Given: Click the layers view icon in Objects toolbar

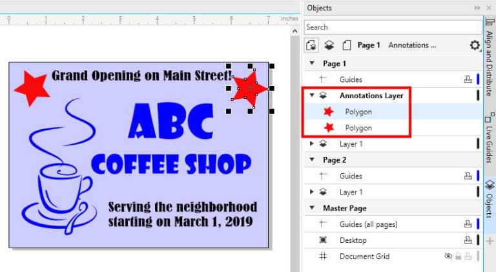Looking at the screenshot, I should point(329,46).
